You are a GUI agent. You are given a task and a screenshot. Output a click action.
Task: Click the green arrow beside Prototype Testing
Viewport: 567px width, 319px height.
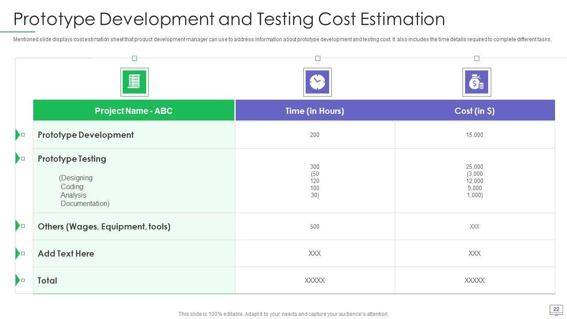(18, 159)
